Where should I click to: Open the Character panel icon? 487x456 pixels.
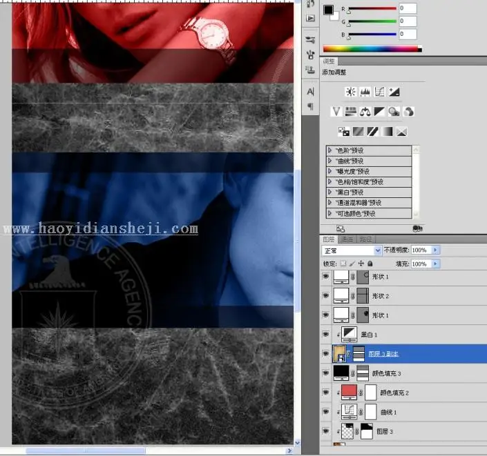310,92
